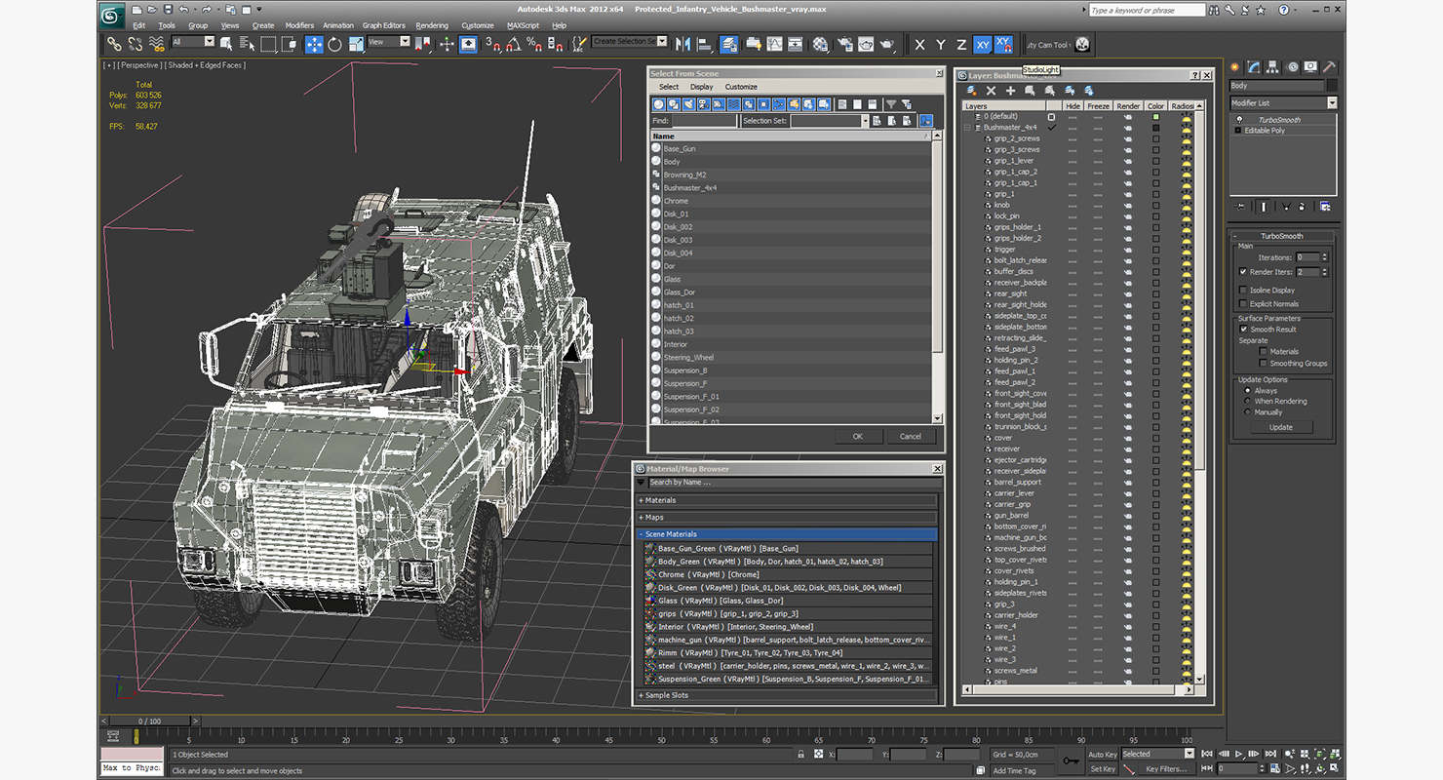Screen dimensions: 1443x780
Task: Click OK in Select From Scene dialog
Action: [x=858, y=437]
